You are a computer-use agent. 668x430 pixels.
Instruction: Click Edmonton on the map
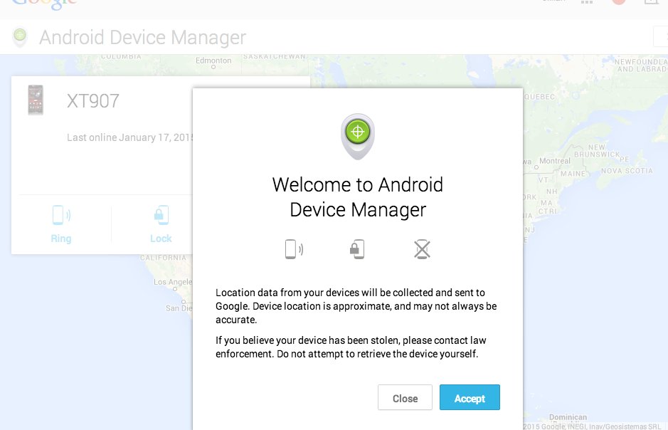click(214, 61)
